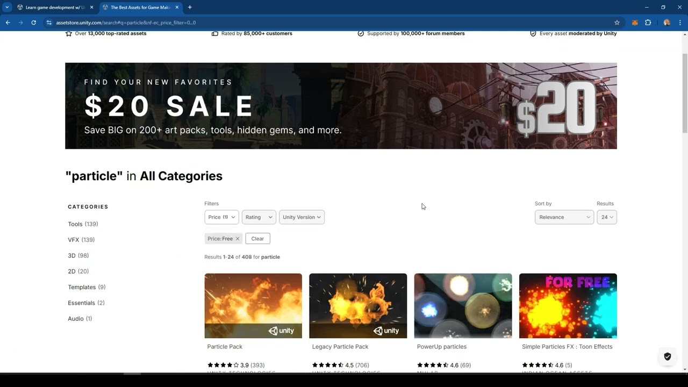This screenshot has height=387, width=688.
Task: Click the star icon beside top-rated assets
Action: click(x=69, y=33)
